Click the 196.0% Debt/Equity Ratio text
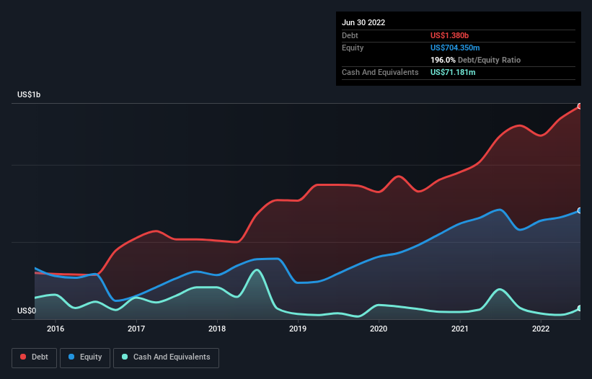Viewport: 592px width, 379px height. 475,60
